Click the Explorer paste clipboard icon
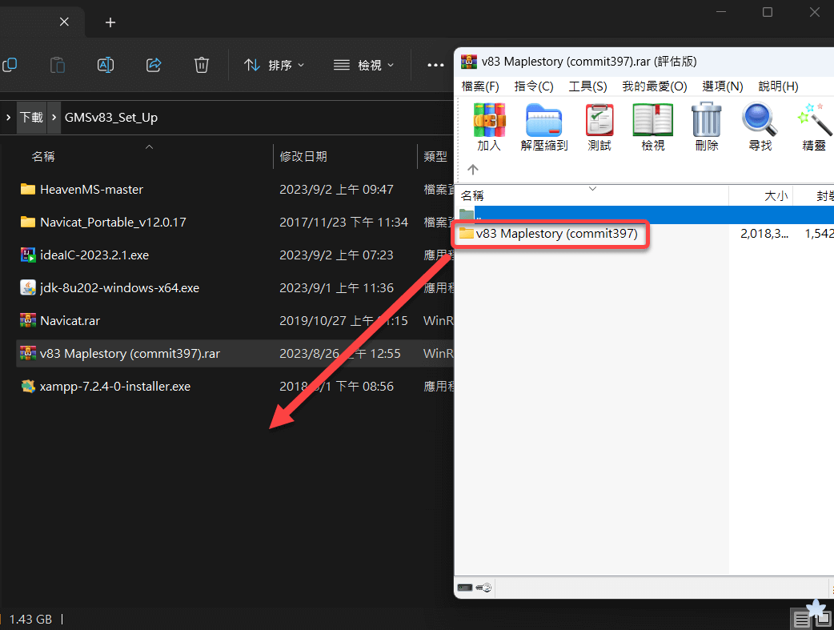The width and height of the screenshot is (834, 630). click(58, 65)
